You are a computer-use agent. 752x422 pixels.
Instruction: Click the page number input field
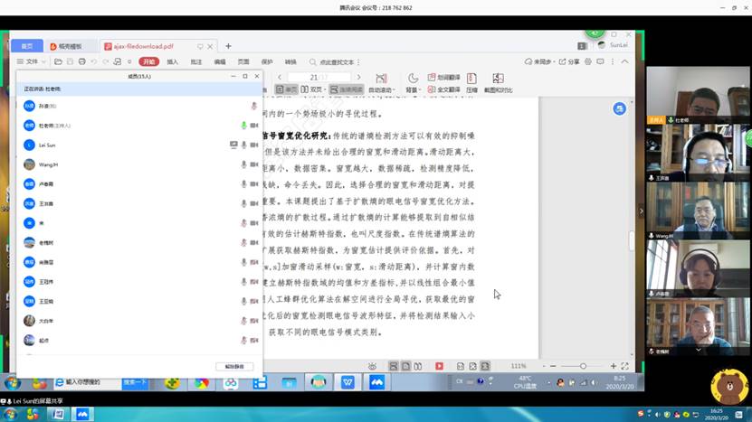click(317, 78)
